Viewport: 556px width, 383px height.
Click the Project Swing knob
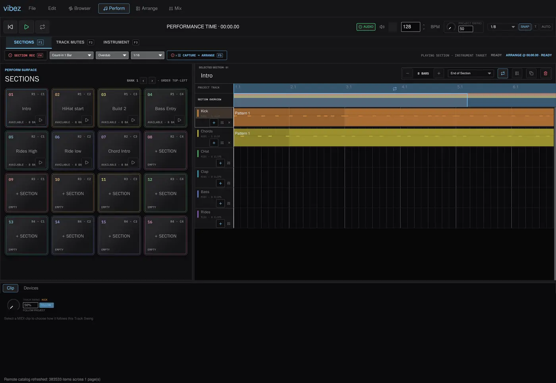click(x=451, y=27)
